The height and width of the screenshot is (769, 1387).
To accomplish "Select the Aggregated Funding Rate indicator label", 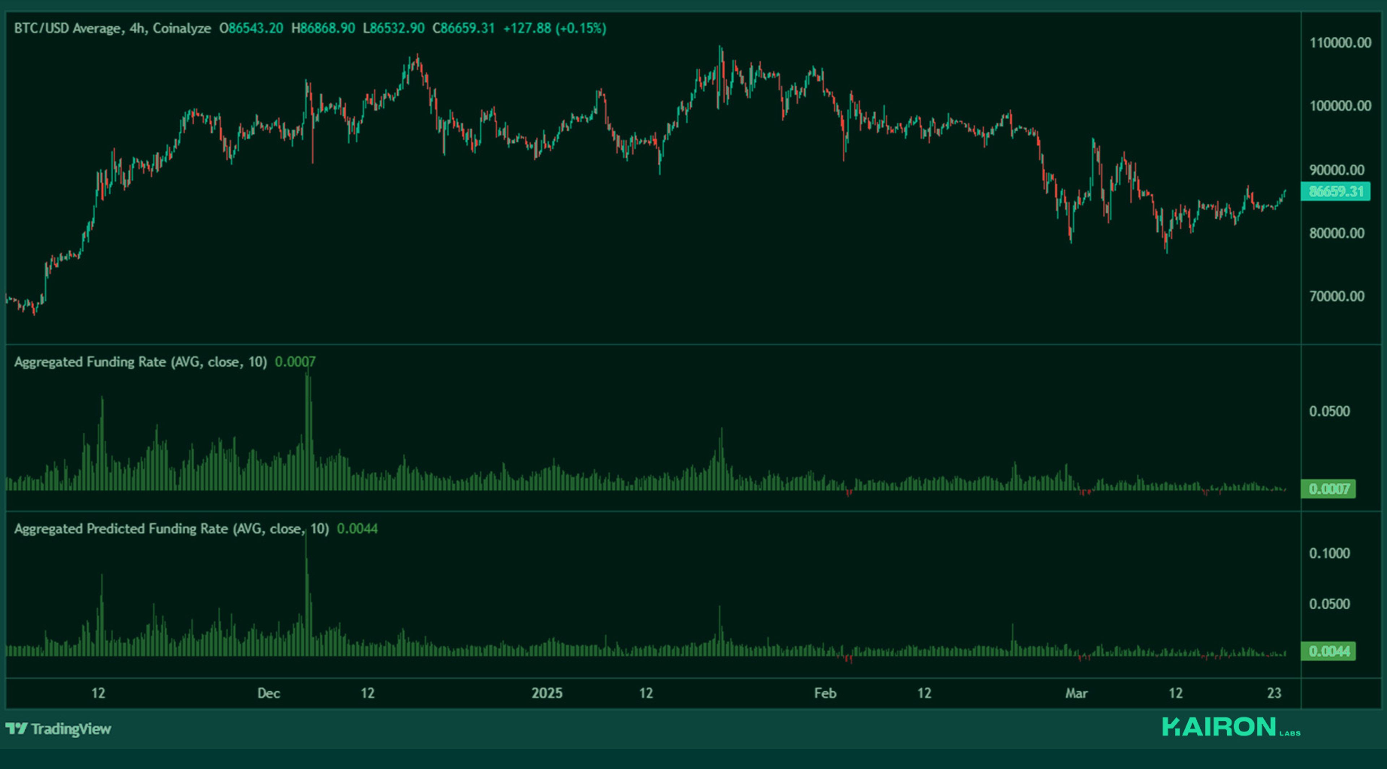I will pyautogui.click(x=140, y=362).
